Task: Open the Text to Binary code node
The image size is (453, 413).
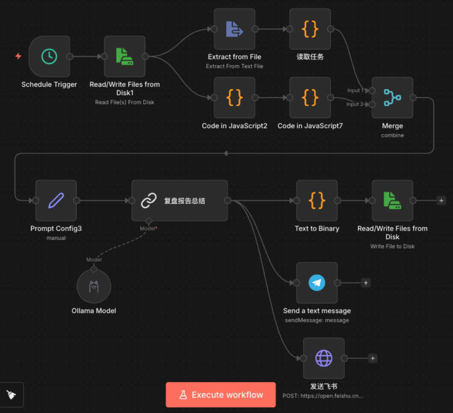Action: tap(317, 200)
